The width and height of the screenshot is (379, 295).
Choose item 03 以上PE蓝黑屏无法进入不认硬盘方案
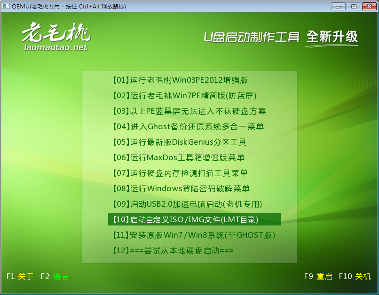tap(189, 111)
